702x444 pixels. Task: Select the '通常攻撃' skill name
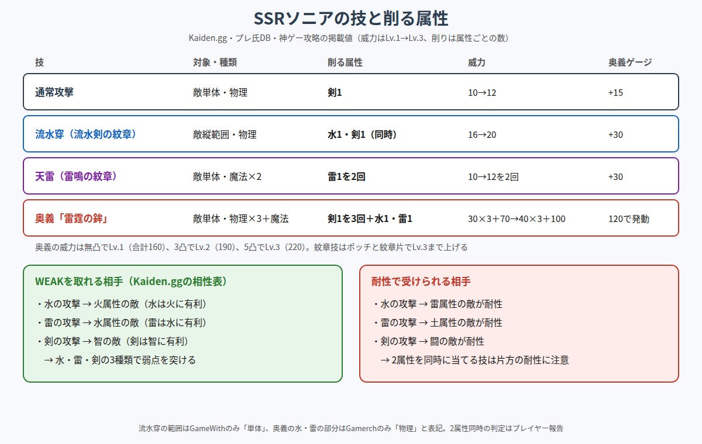(x=54, y=92)
